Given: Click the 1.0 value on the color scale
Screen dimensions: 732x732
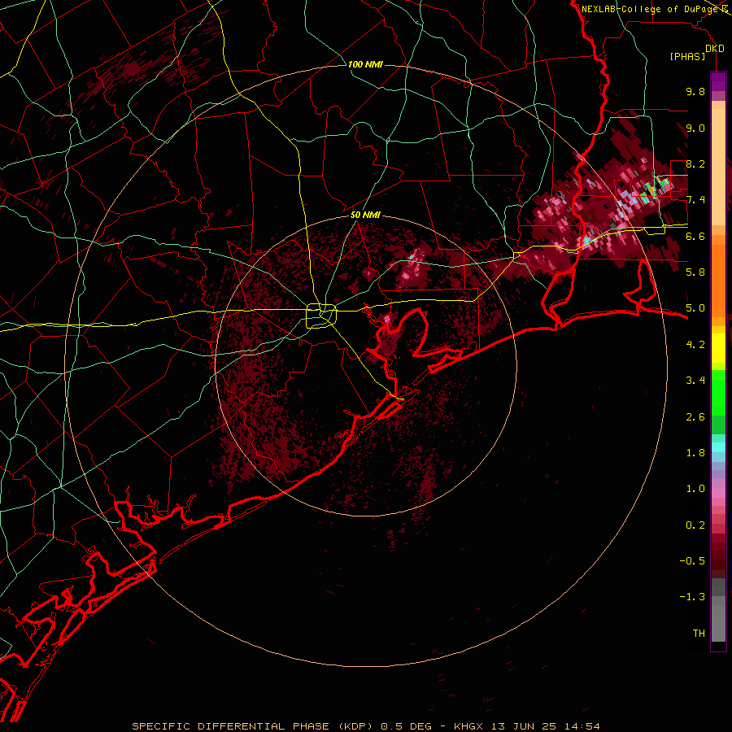Looking at the screenshot, I should pos(695,489).
